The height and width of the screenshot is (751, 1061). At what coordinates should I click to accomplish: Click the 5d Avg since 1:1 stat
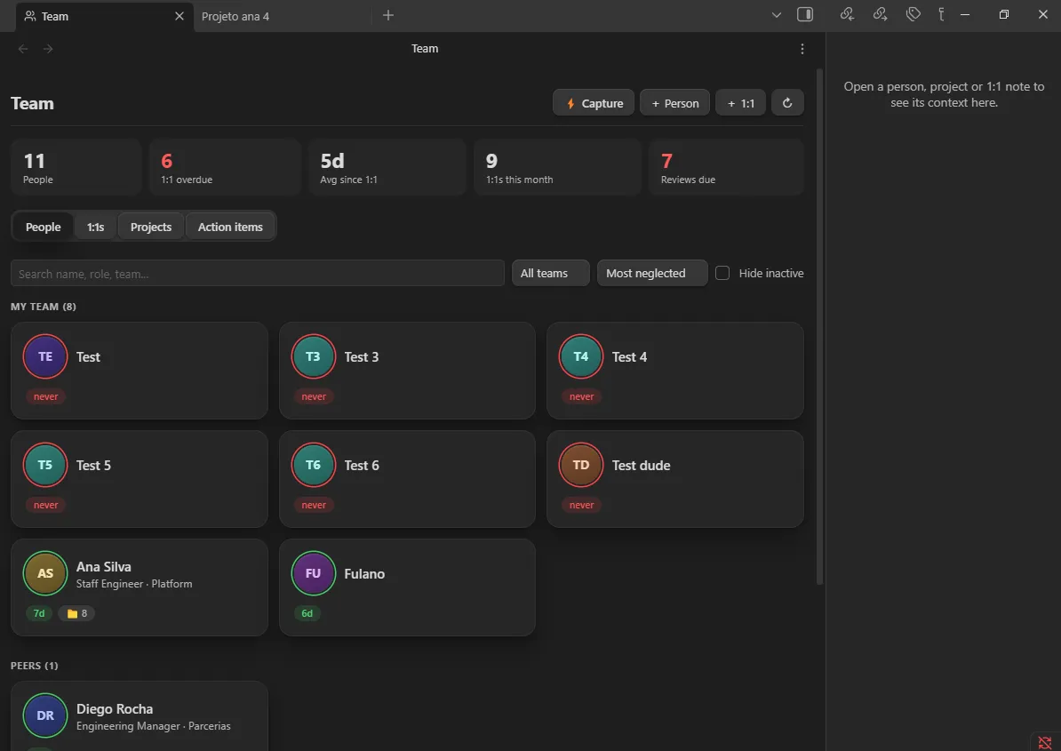(387, 168)
